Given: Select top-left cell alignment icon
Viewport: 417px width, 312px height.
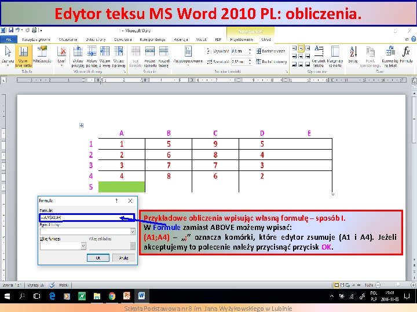Looking at the screenshot, I should tap(294, 49).
